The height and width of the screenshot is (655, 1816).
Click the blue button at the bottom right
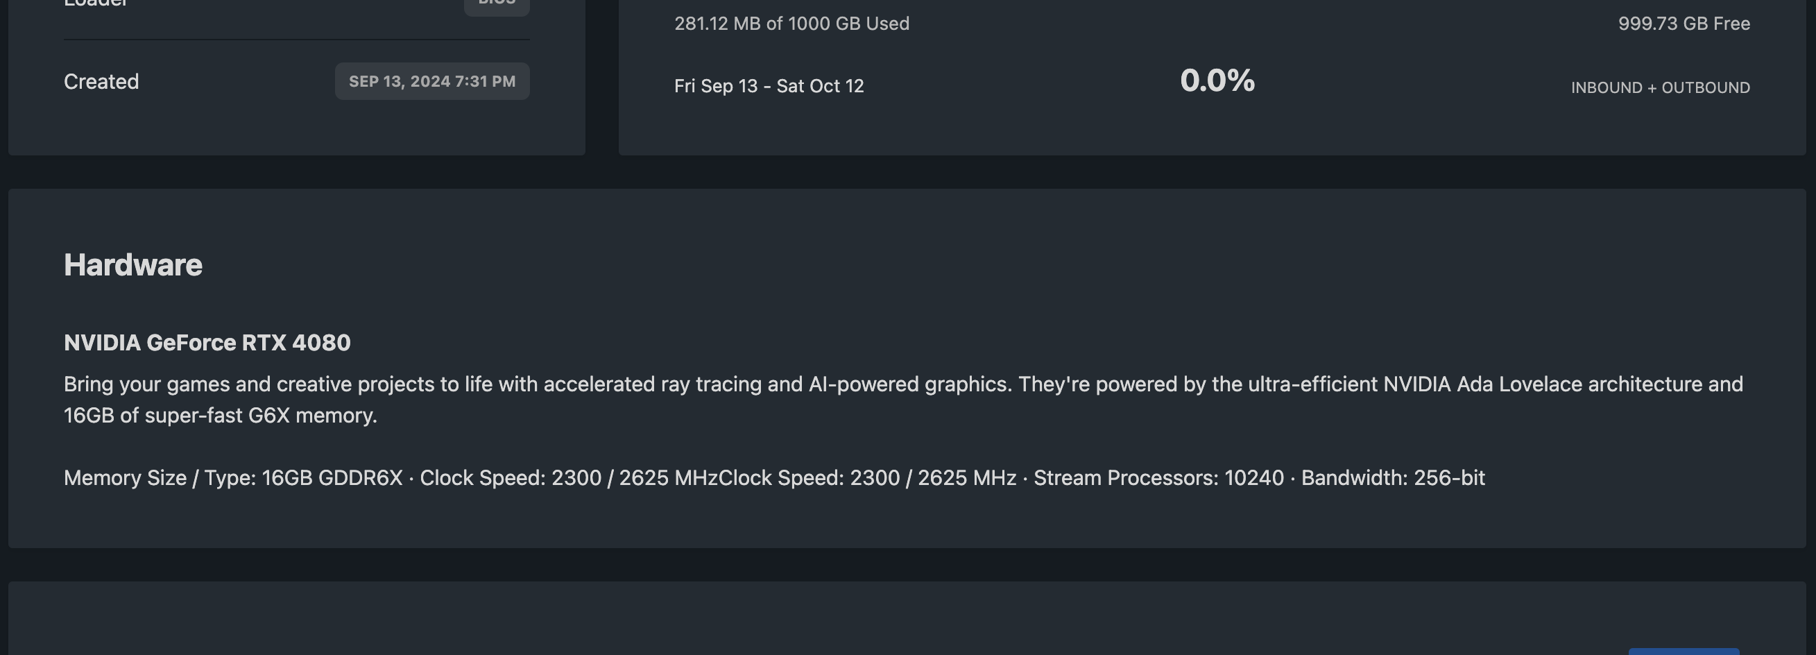coord(1684,652)
